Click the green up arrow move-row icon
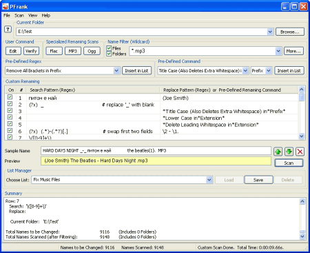This screenshot has width=310, height=253. tap(278, 152)
